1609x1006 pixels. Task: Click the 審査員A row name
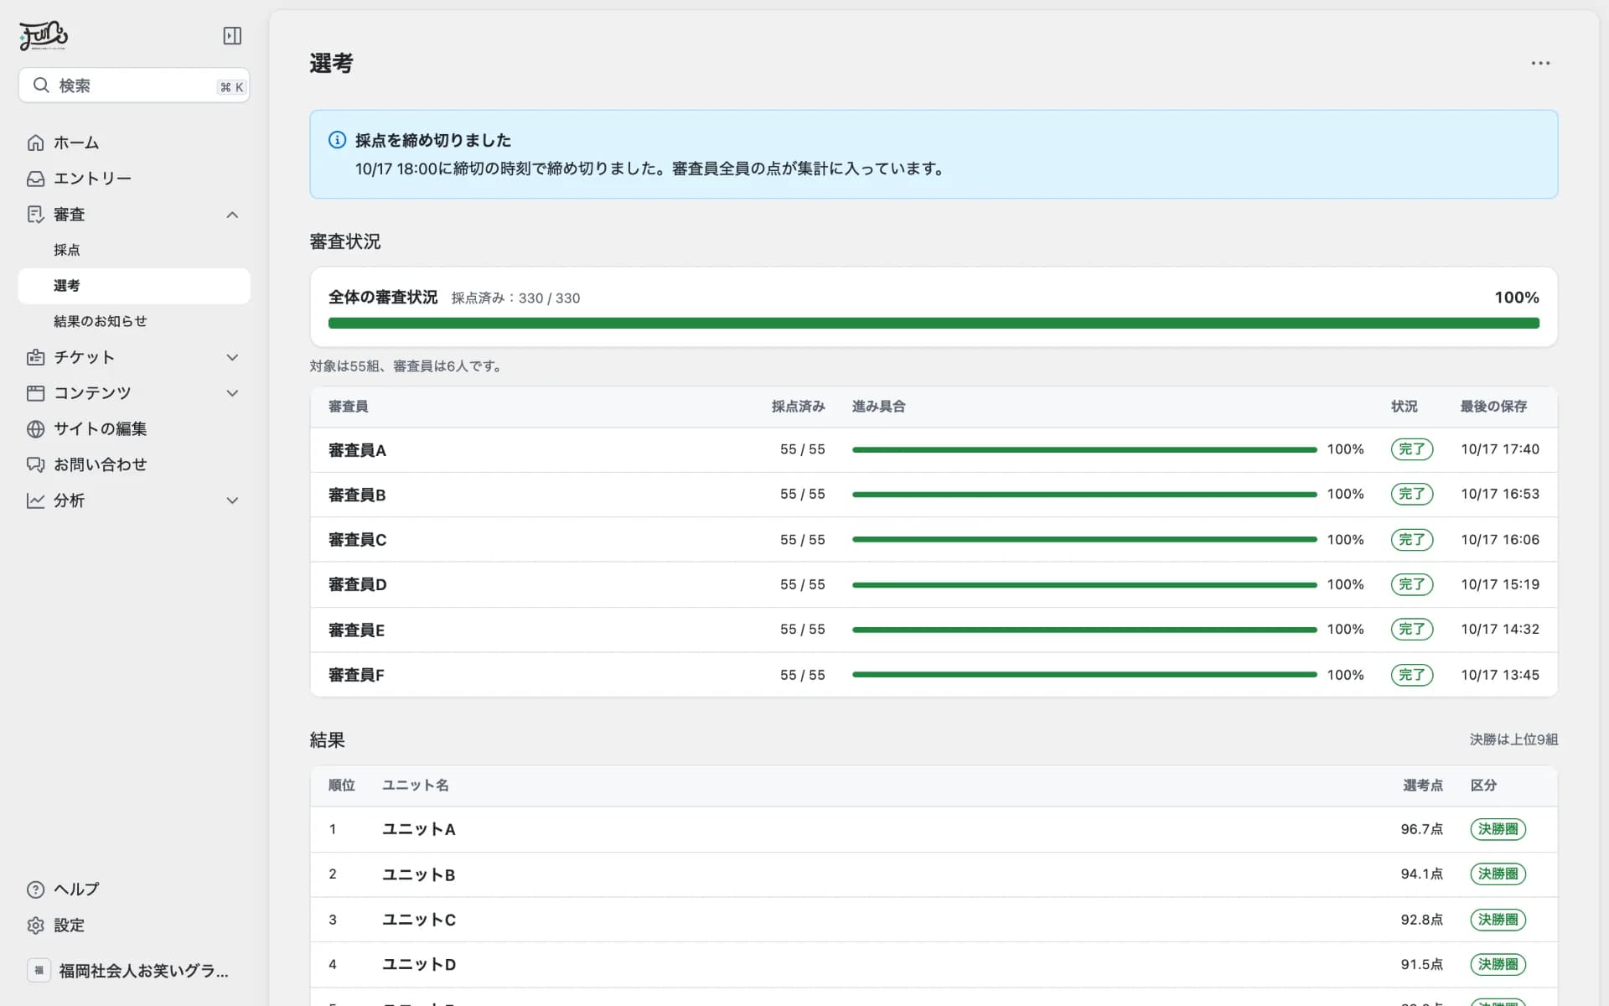coord(357,450)
